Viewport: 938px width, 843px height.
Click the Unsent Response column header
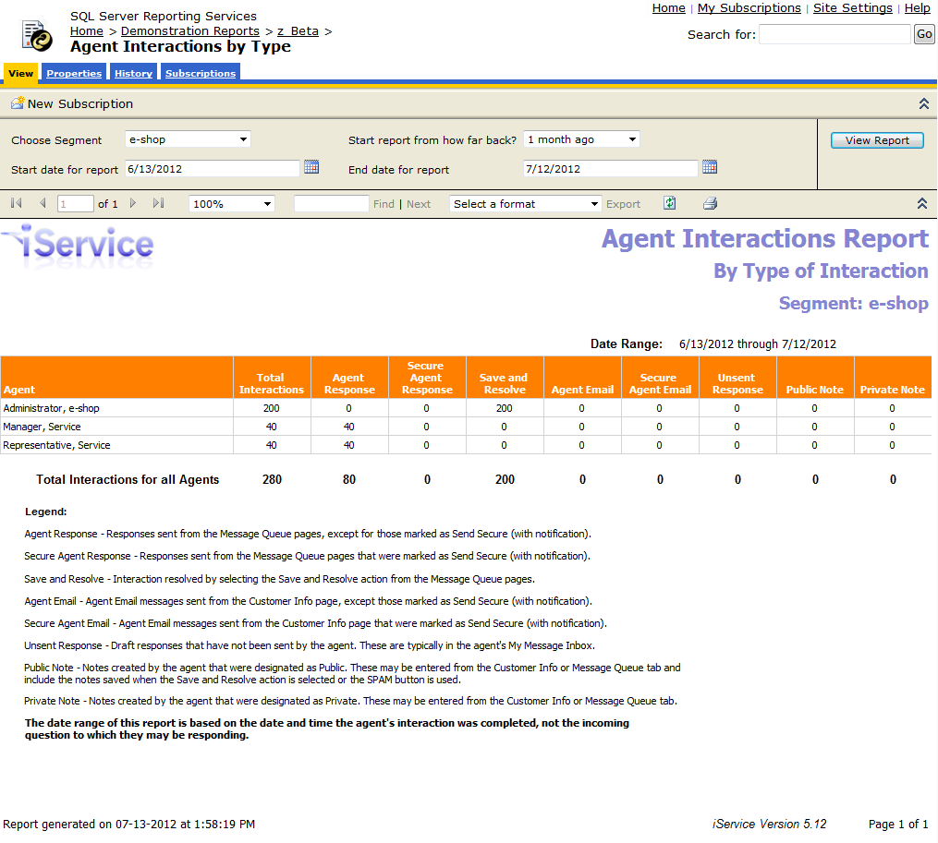click(x=737, y=378)
